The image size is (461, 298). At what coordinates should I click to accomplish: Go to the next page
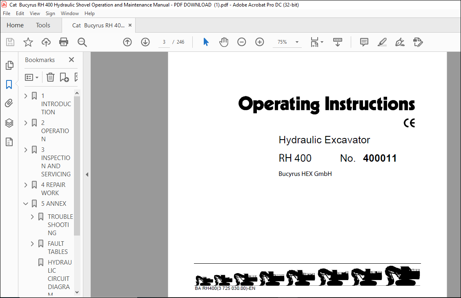[x=145, y=42]
